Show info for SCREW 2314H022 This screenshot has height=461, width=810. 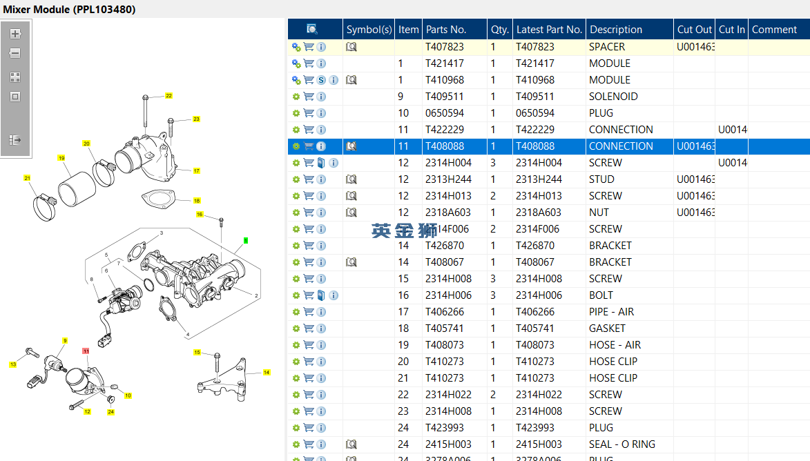tap(321, 395)
